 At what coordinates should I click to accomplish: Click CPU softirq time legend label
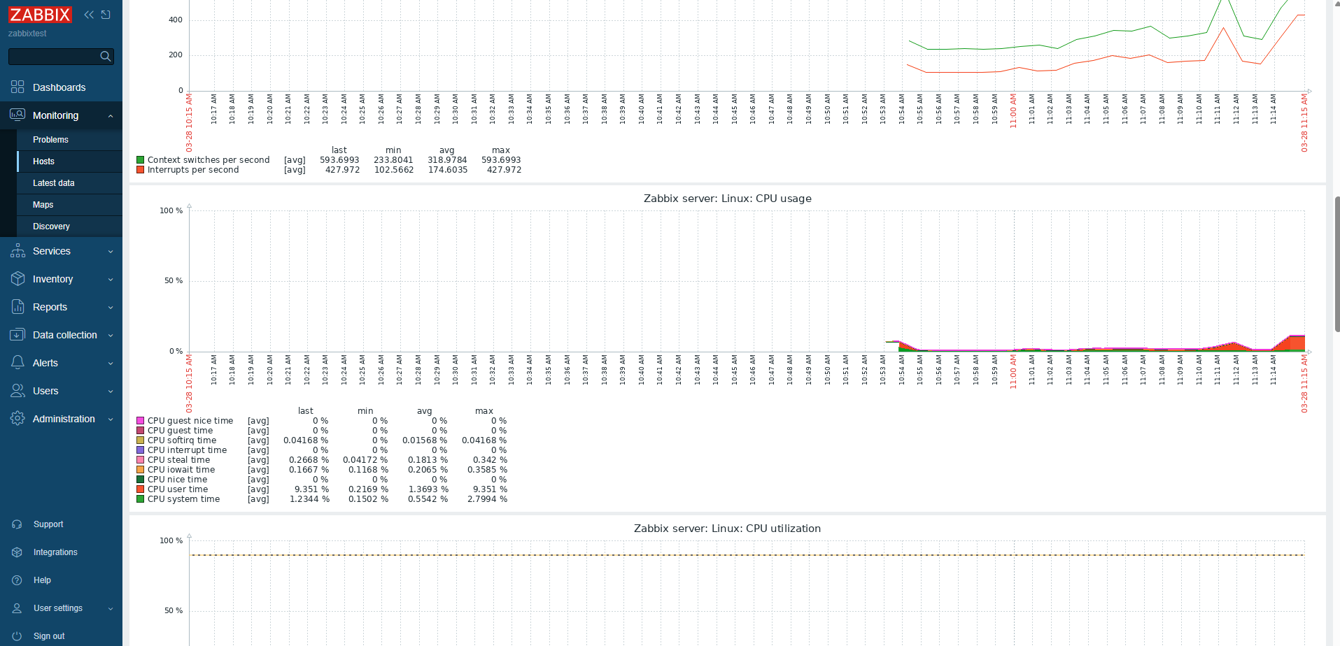182,440
